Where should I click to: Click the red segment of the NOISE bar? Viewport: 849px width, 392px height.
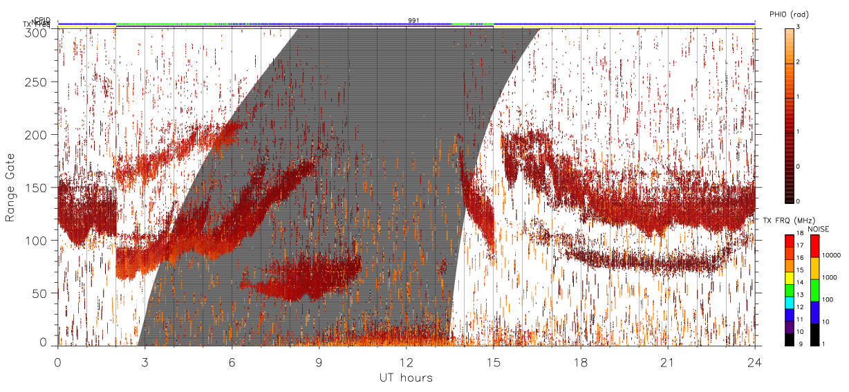tap(815, 246)
